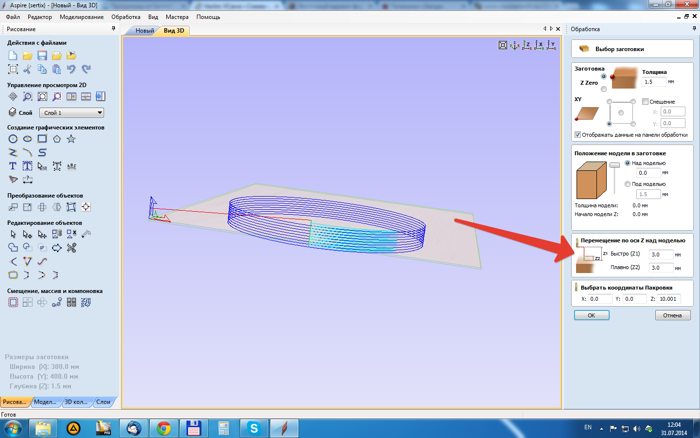
Task: Open the Файл menu
Action: tap(13, 17)
